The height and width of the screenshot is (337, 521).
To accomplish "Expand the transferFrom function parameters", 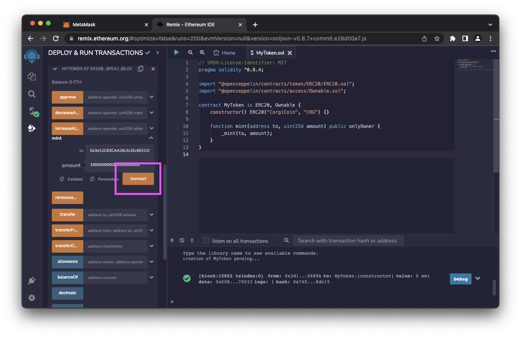I will pyautogui.click(x=152, y=230).
